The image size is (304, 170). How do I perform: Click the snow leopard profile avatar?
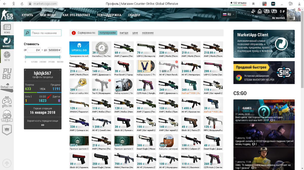(294, 15)
